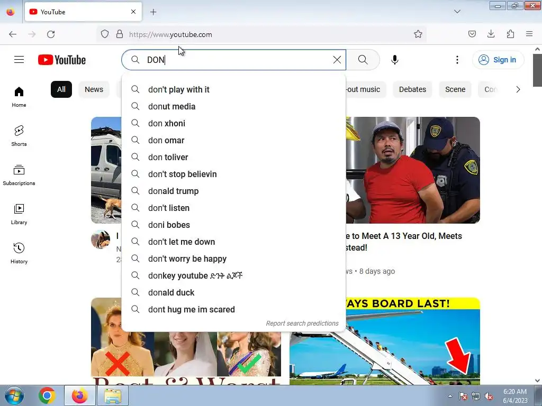Viewport: 542px width, 406px height.
Task: Reload the page in Firefox
Action: coord(51,34)
